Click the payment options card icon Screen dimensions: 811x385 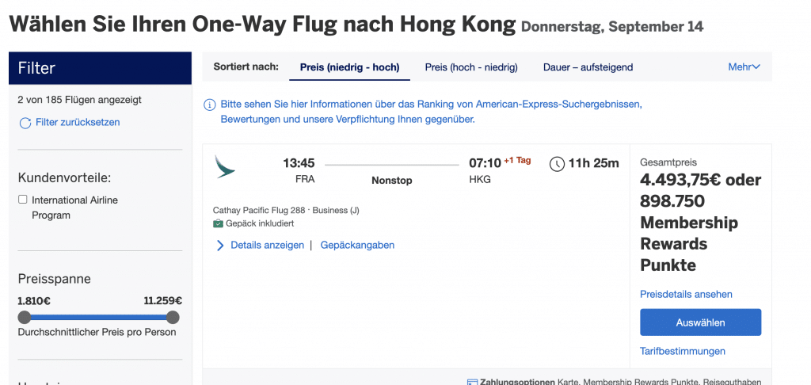472,382
